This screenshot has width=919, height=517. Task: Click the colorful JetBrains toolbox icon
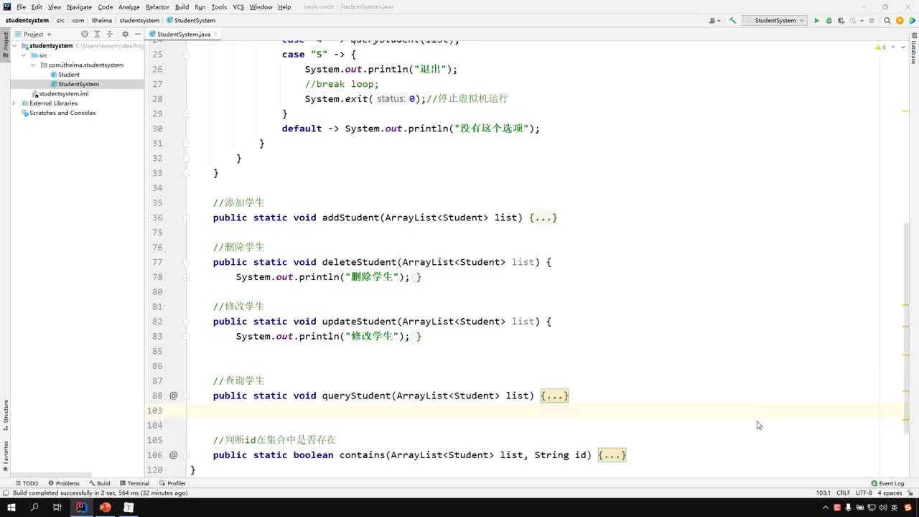click(910, 21)
